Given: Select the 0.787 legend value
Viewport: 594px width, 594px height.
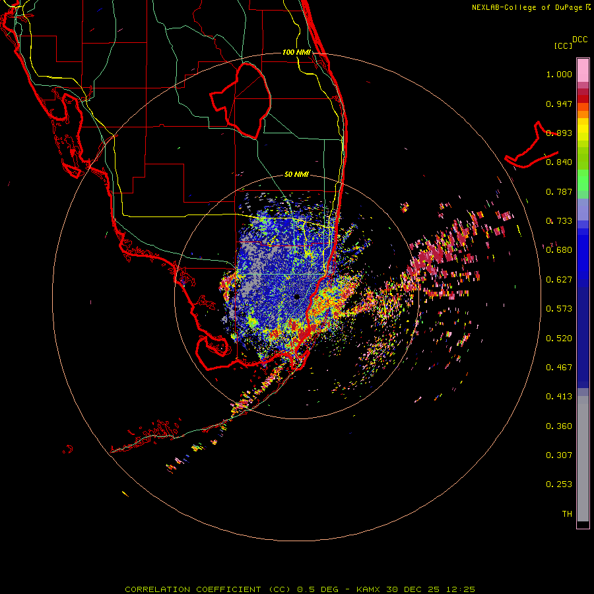Looking at the screenshot, I should [x=559, y=191].
